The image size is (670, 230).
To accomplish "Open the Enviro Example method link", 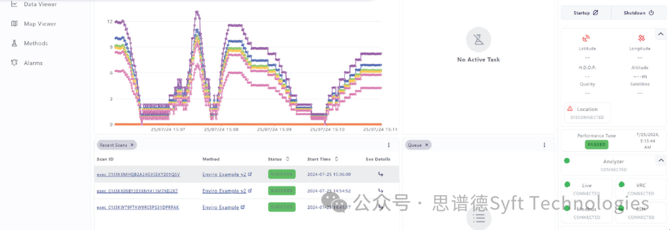I will (223, 208).
